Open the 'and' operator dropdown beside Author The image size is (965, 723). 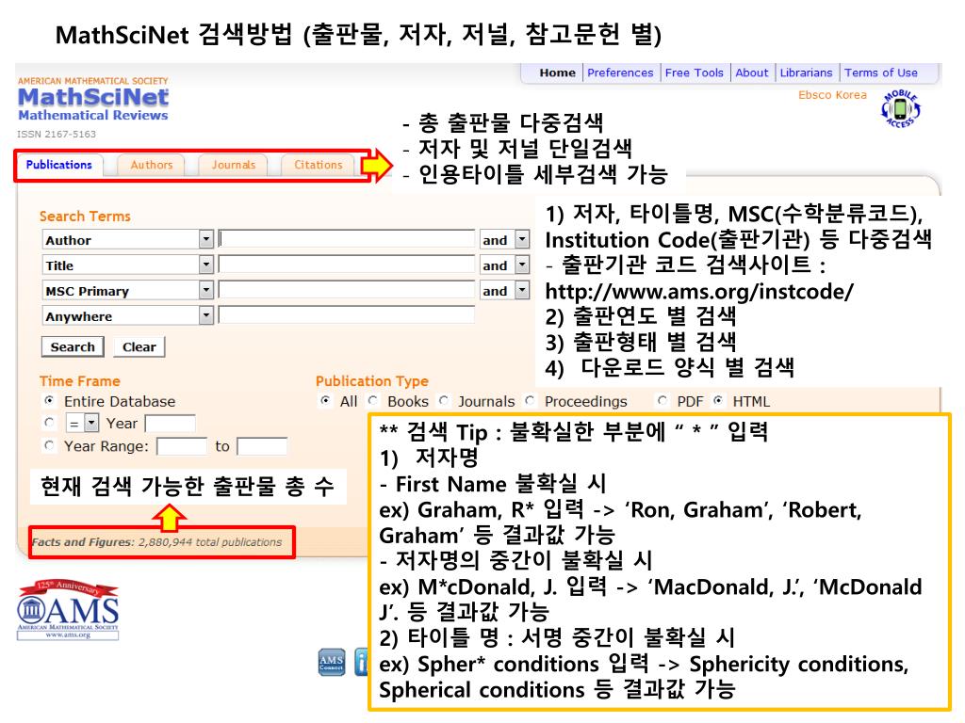pyautogui.click(x=522, y=239)
